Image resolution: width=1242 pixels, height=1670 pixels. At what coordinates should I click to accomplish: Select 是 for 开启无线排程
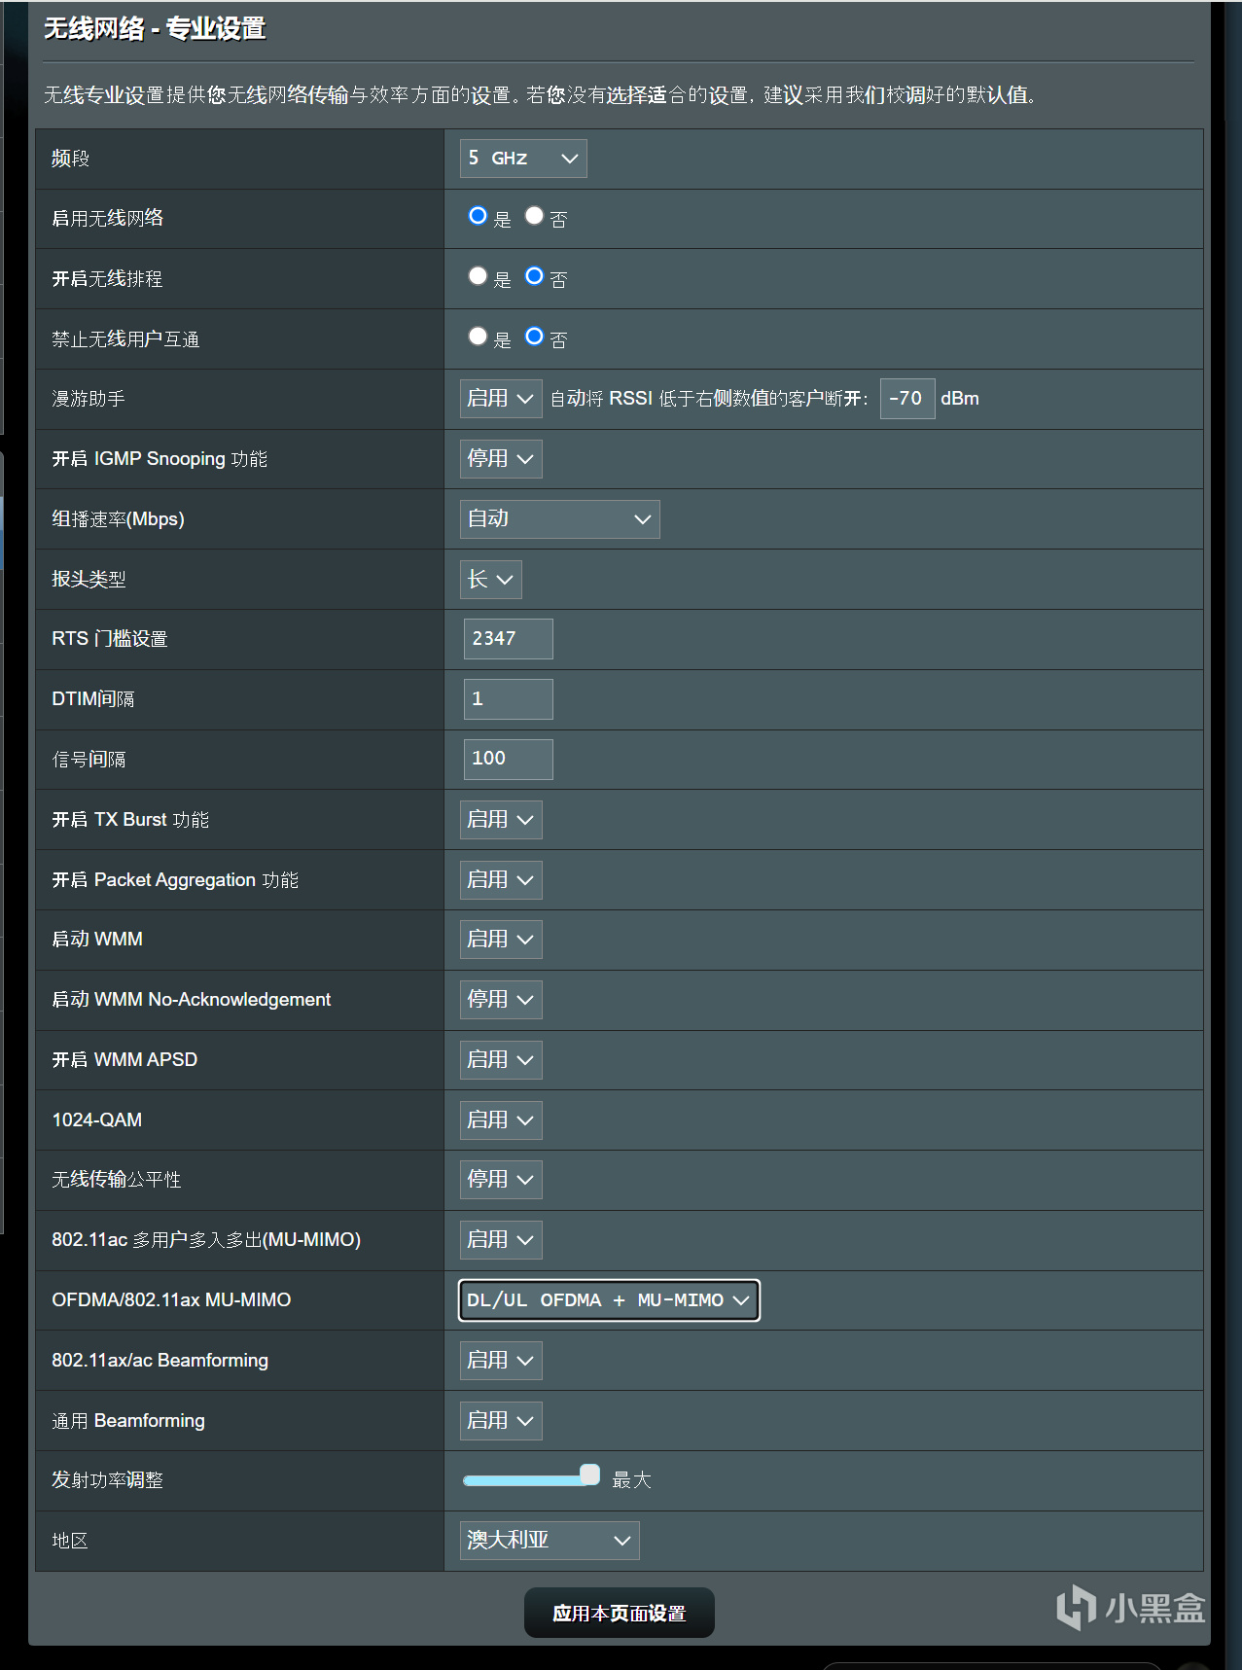point(478,276)
